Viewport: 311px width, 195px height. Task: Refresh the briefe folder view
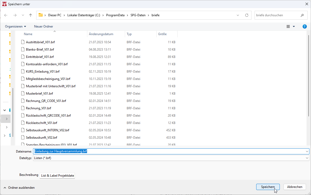coord(246,15)
